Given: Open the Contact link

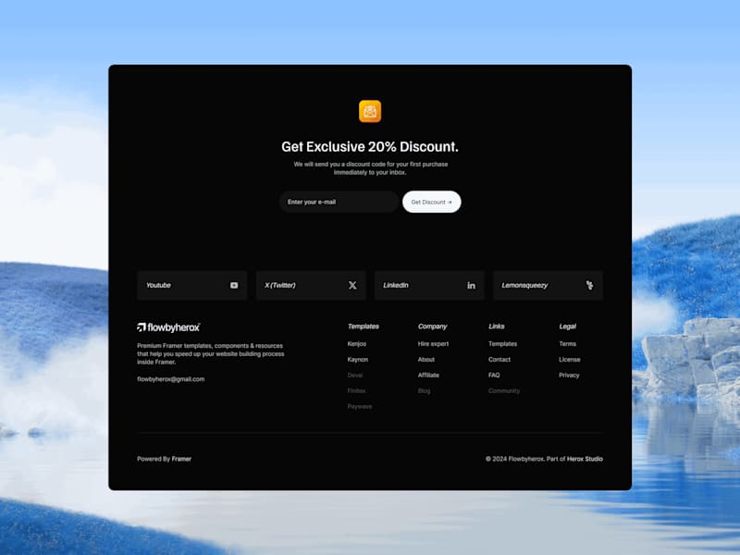Looking at the screenshot, I should (x=499, y=359).
